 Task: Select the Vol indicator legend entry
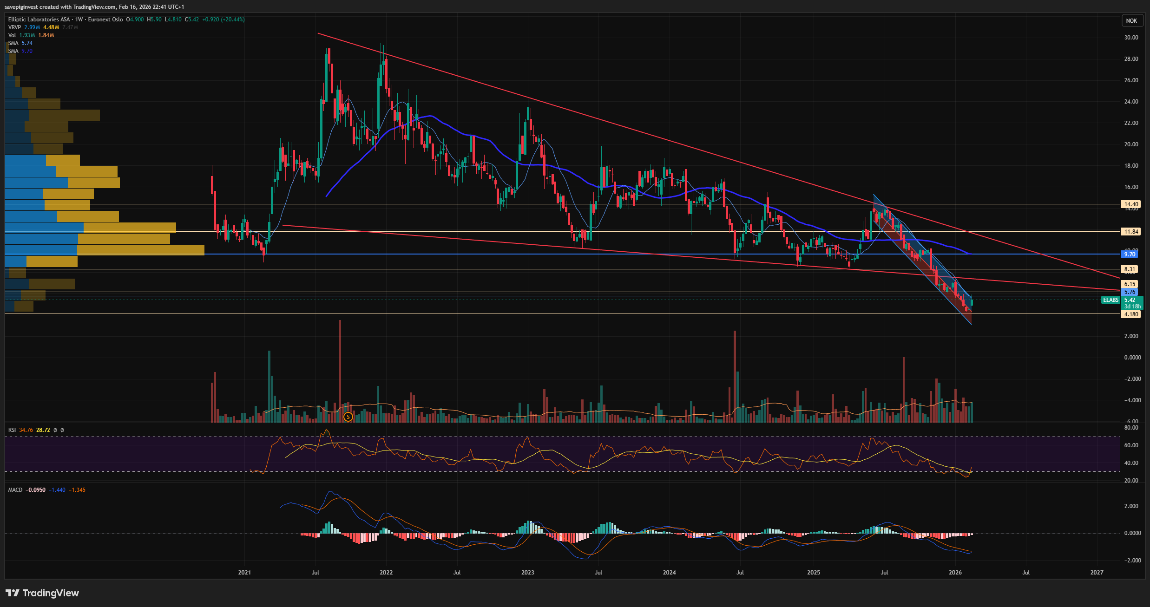[x=12, y=35]
